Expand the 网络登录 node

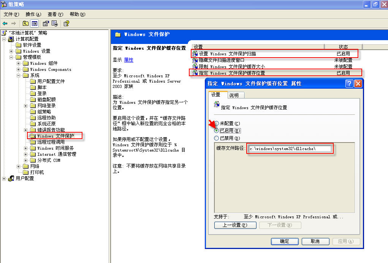(25, 106)
